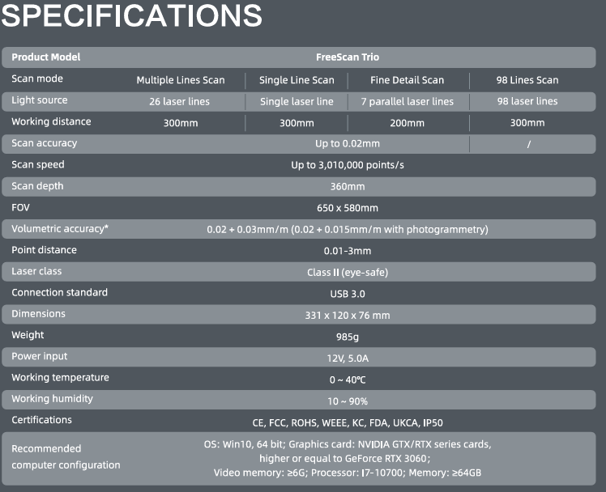This screenshot has width=606, height=492.
Task: Click the Single Line Scan cell
Action: pos(297,80)
